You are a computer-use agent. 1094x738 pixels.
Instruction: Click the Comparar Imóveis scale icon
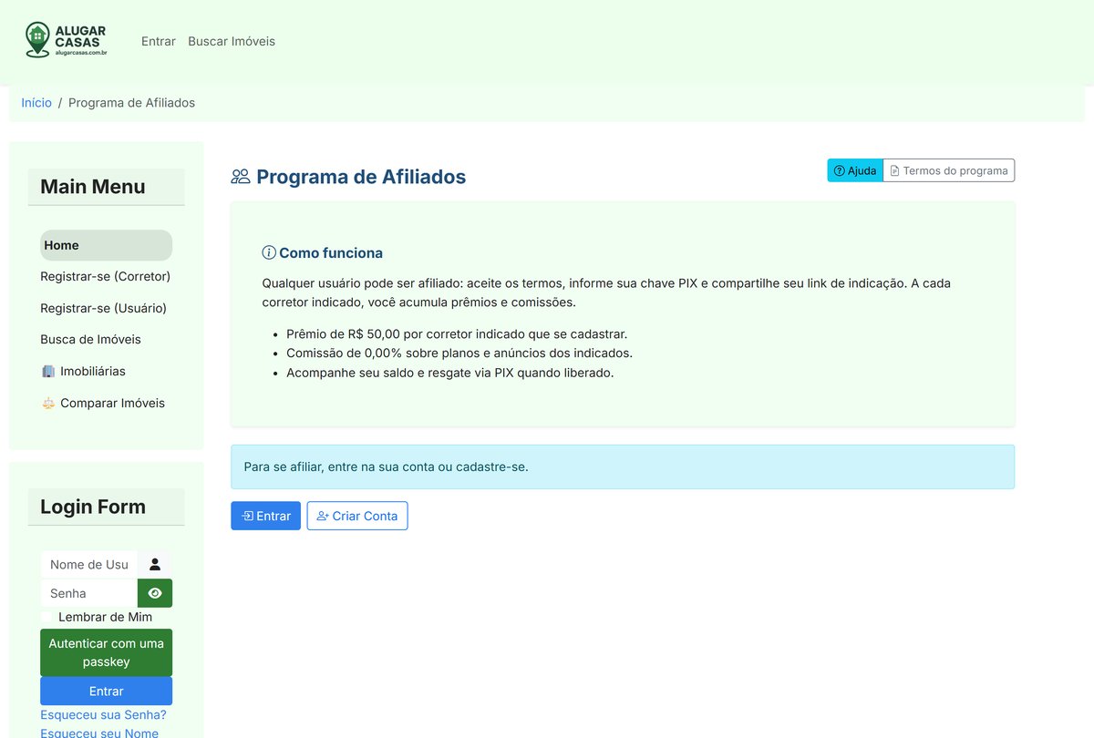(x=48, y=403)
